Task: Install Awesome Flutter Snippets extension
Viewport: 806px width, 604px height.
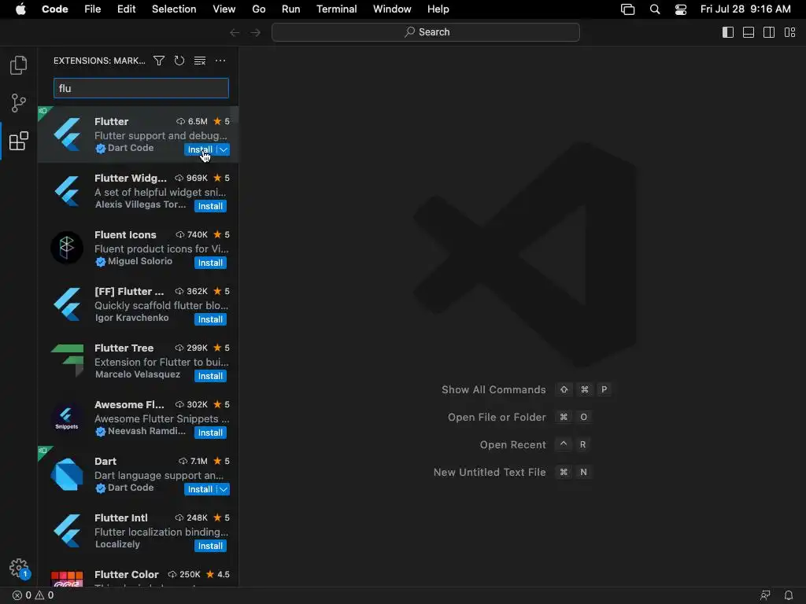Action: pyautogui.click(x=210, y=433)
